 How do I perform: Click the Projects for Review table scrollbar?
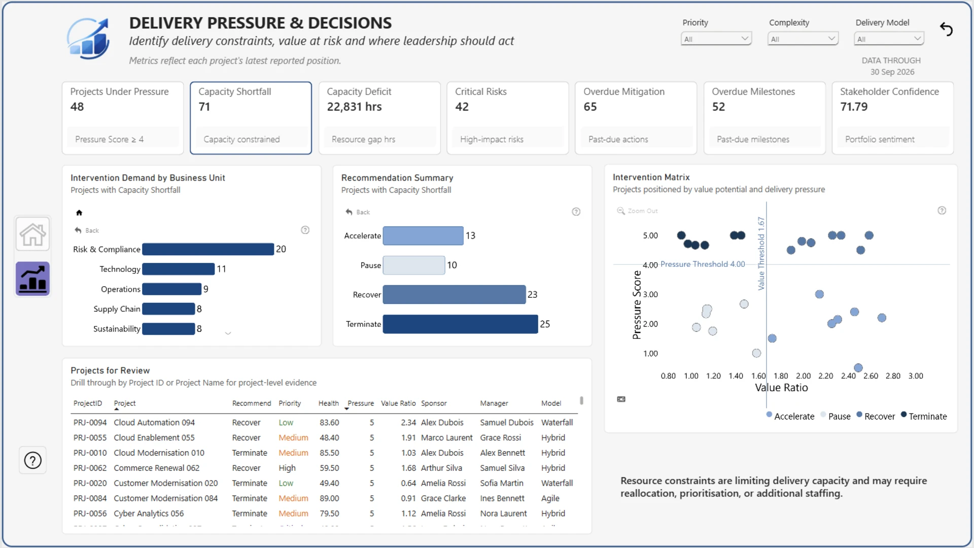[x=581, y=401]
